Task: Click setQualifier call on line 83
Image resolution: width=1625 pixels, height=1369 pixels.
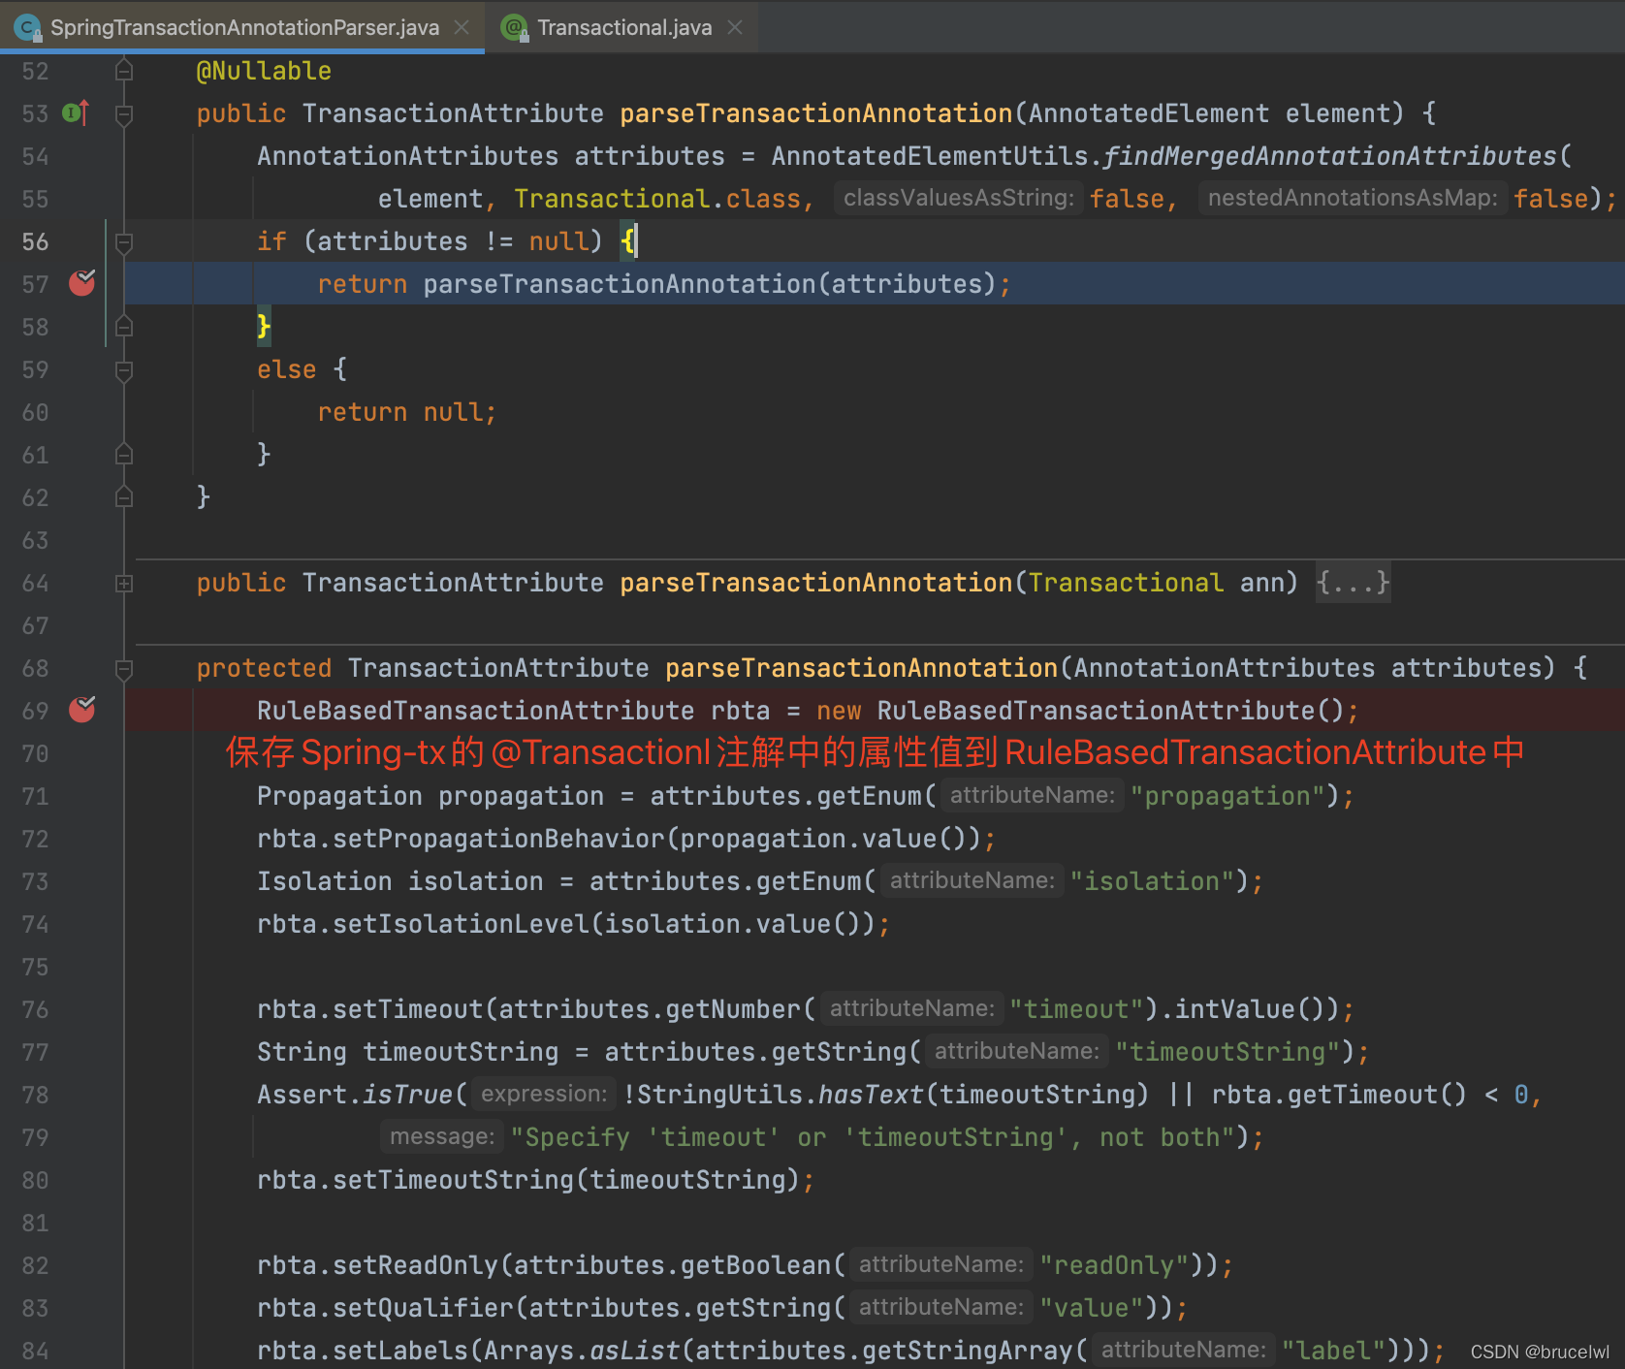Action: point(423,1308)
